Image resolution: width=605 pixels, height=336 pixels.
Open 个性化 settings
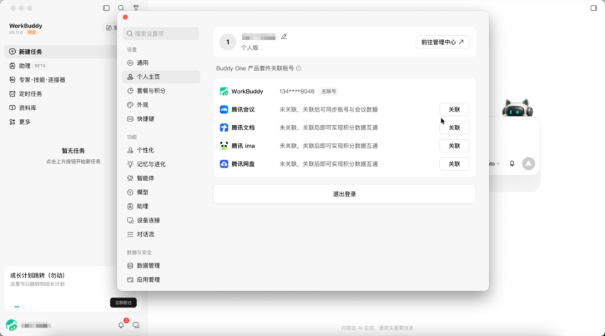(x=161, y=150)
